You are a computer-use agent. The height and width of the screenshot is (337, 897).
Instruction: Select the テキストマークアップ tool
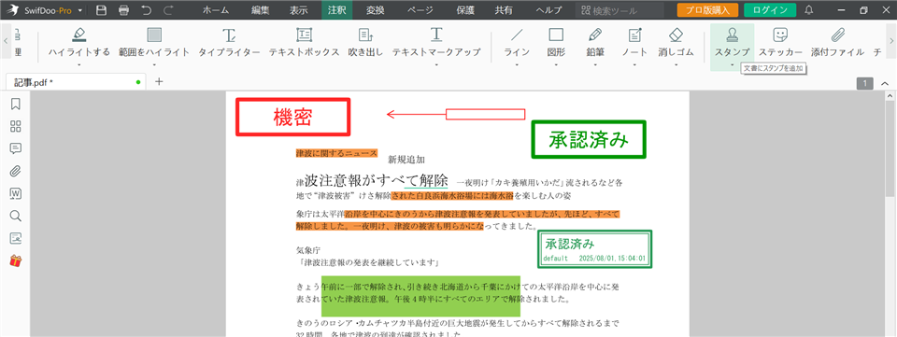click(x=436, y=43)
